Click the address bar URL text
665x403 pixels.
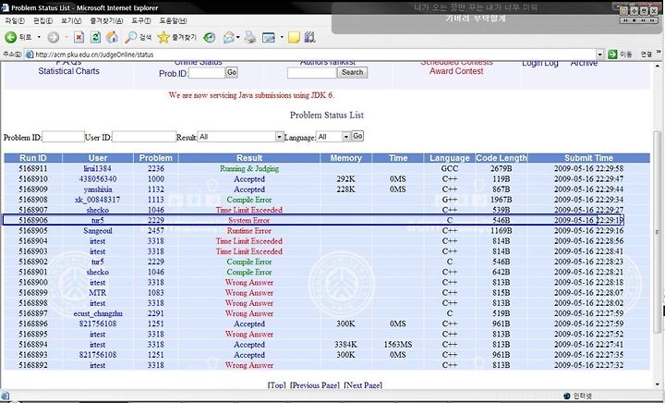click(94, 55)
